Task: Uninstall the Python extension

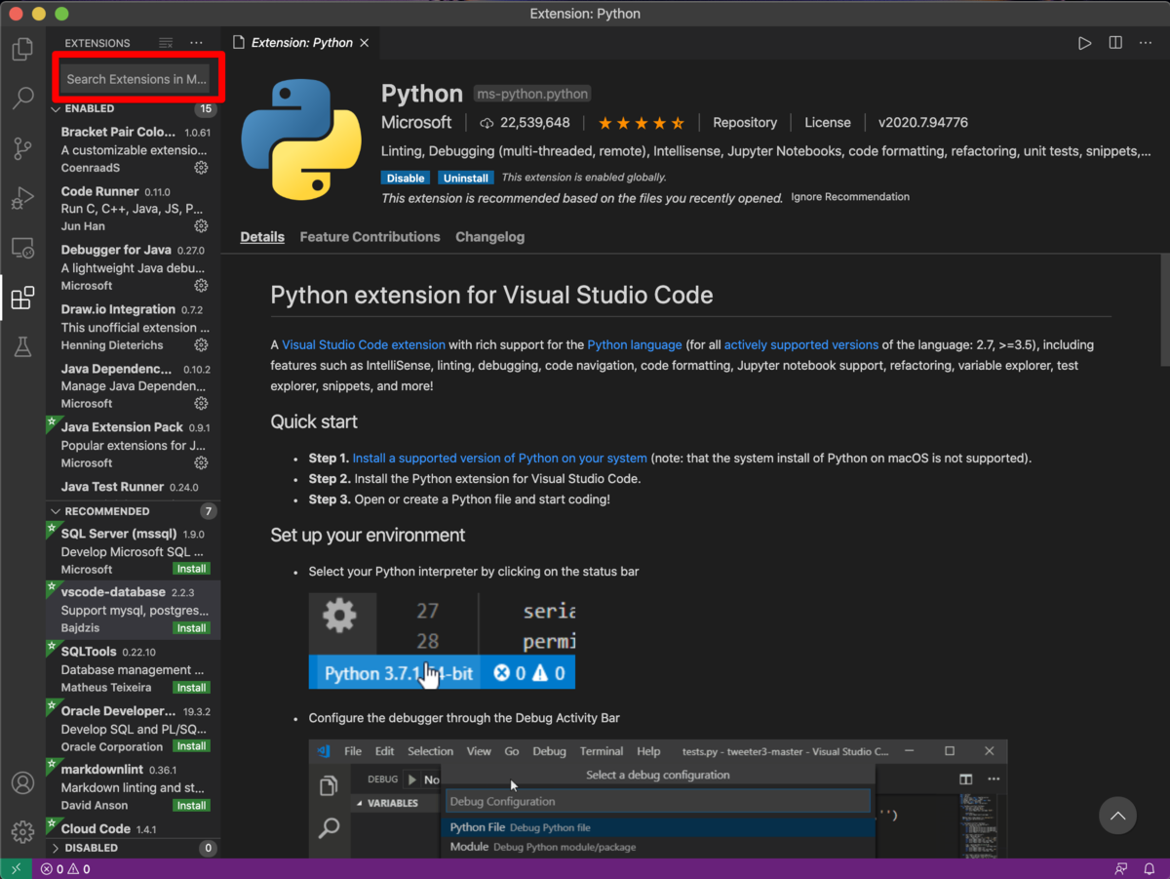Action: (465, 179)
